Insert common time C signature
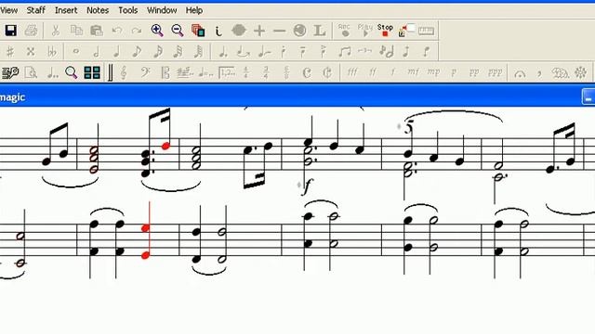 pos(307,72)
